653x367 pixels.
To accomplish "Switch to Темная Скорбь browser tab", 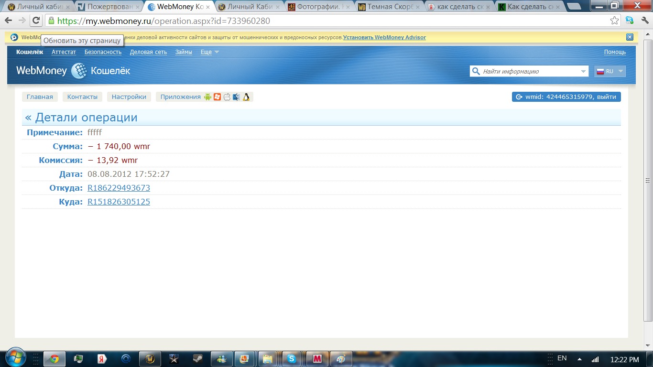I will pyautogui.click(x=390, y=7).
